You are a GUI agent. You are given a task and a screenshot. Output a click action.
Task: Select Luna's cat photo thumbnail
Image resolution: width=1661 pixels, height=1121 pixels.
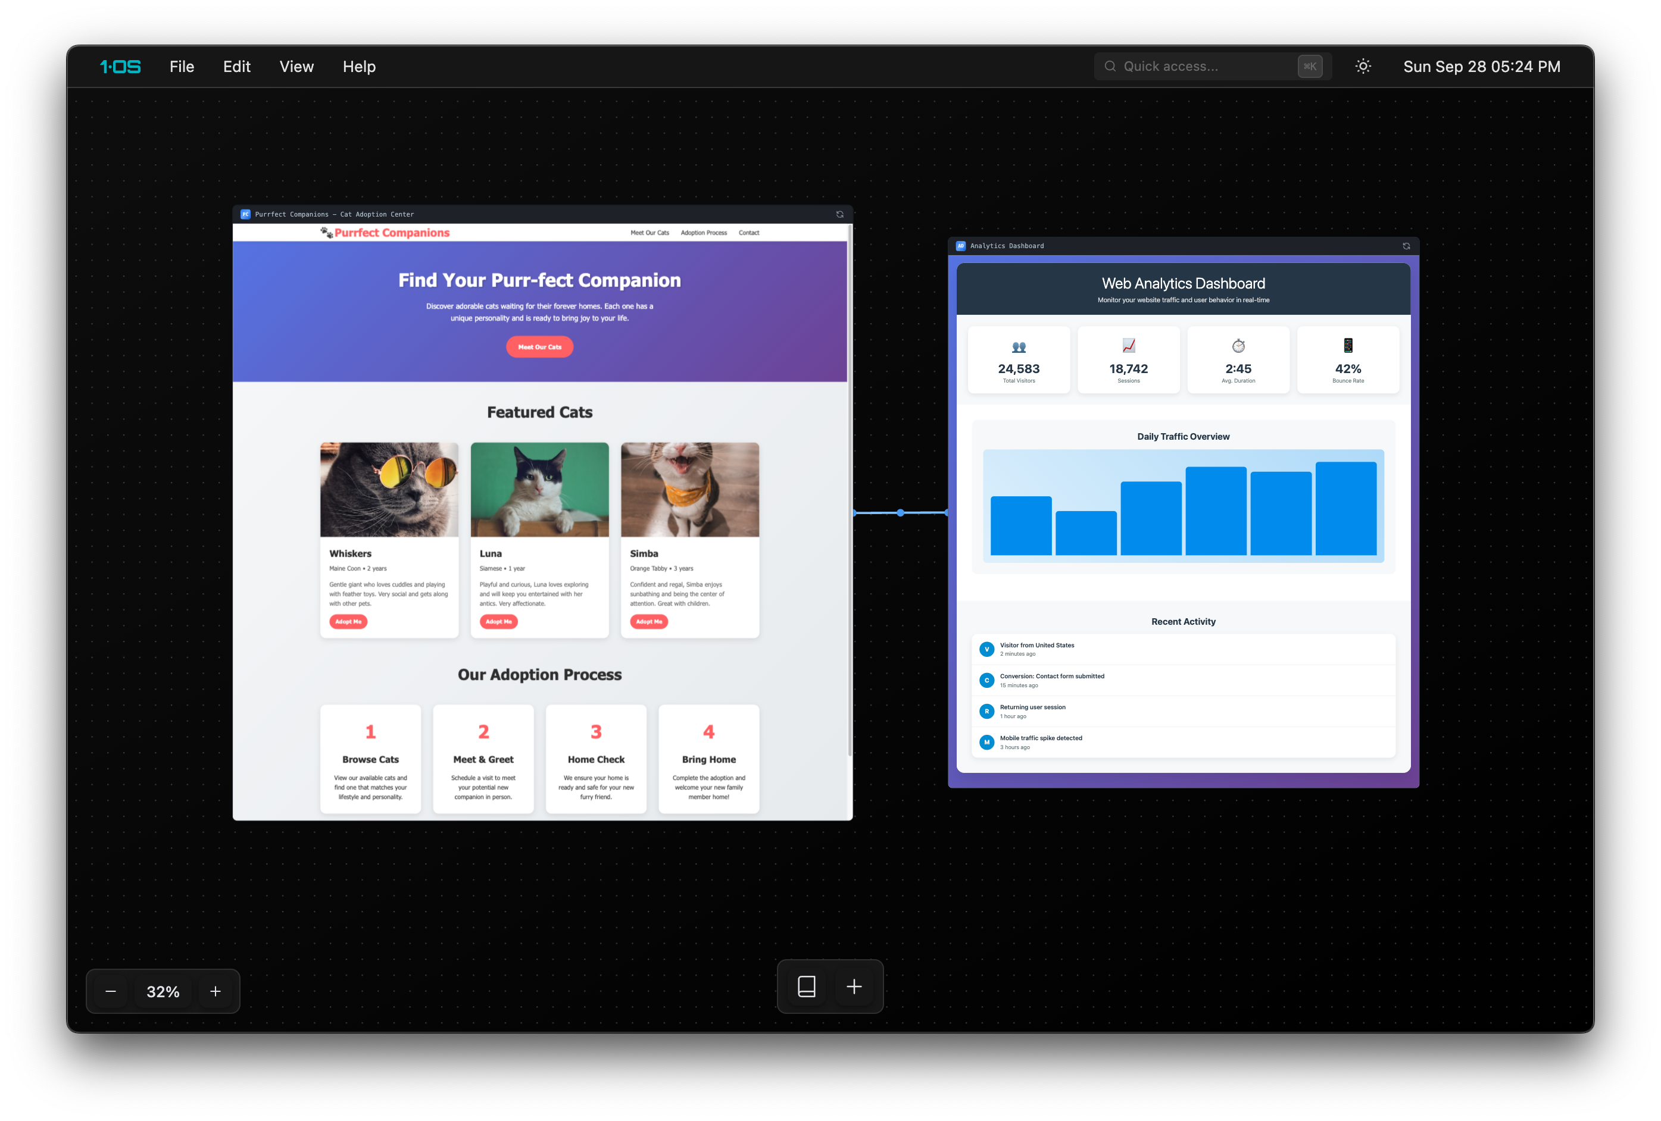(539, 490)
